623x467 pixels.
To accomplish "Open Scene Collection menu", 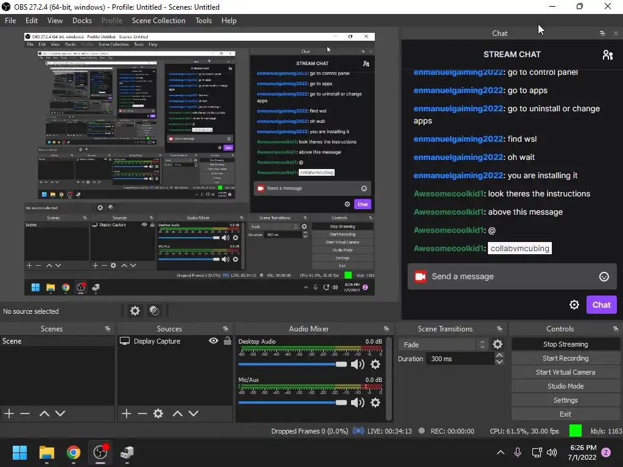I will pos(159,21).
